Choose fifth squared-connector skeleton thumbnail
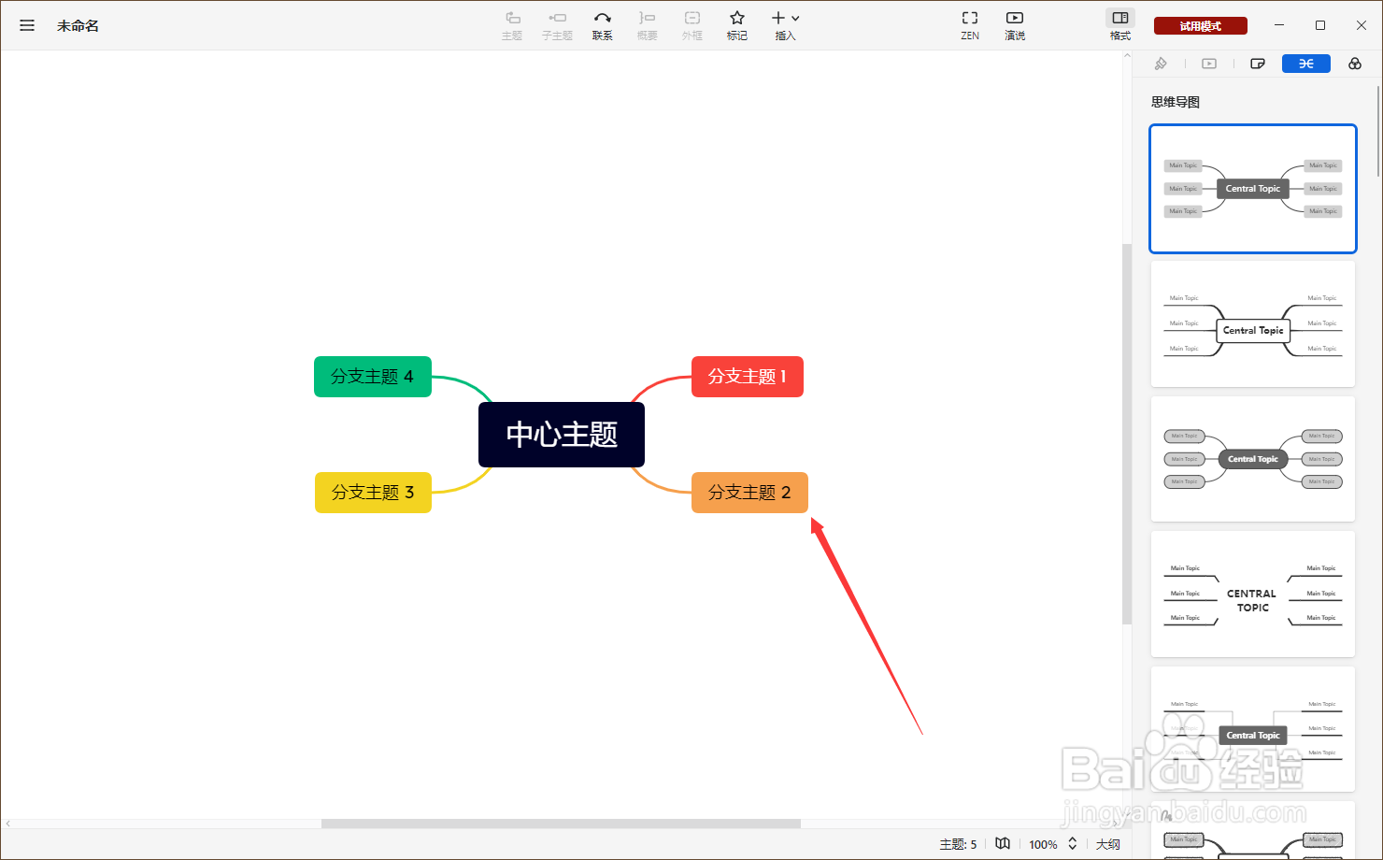 [1253, 729]
